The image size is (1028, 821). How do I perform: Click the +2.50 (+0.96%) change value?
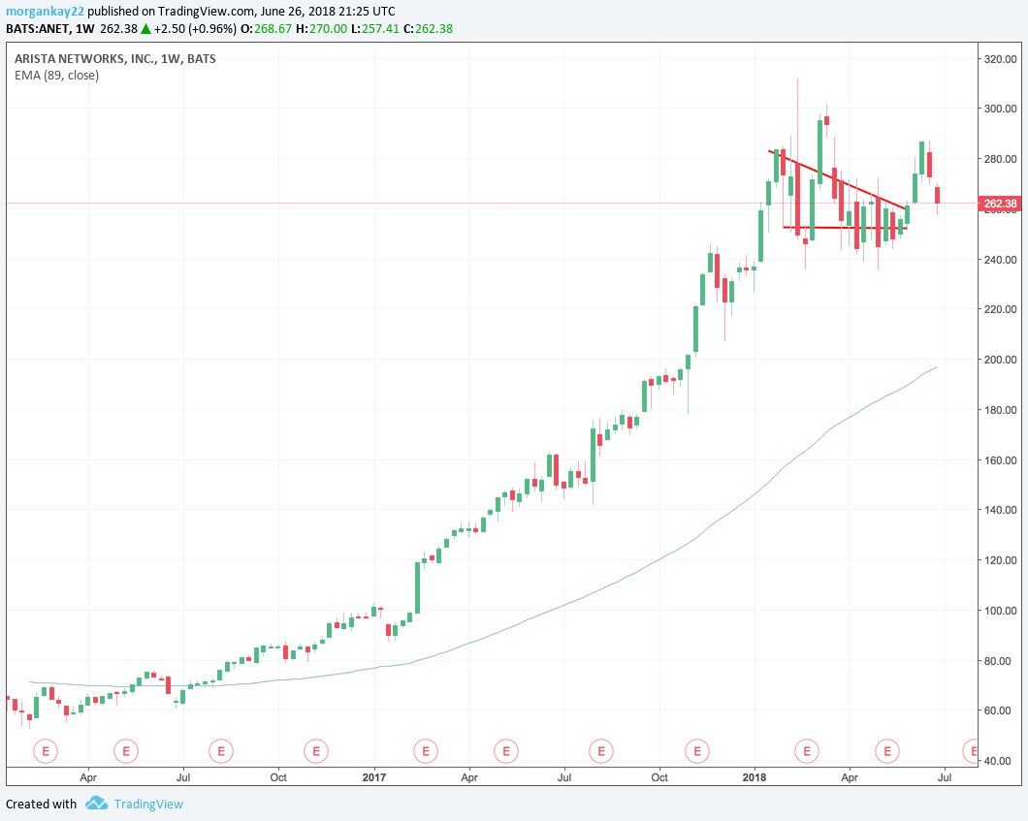click(195, 29)
